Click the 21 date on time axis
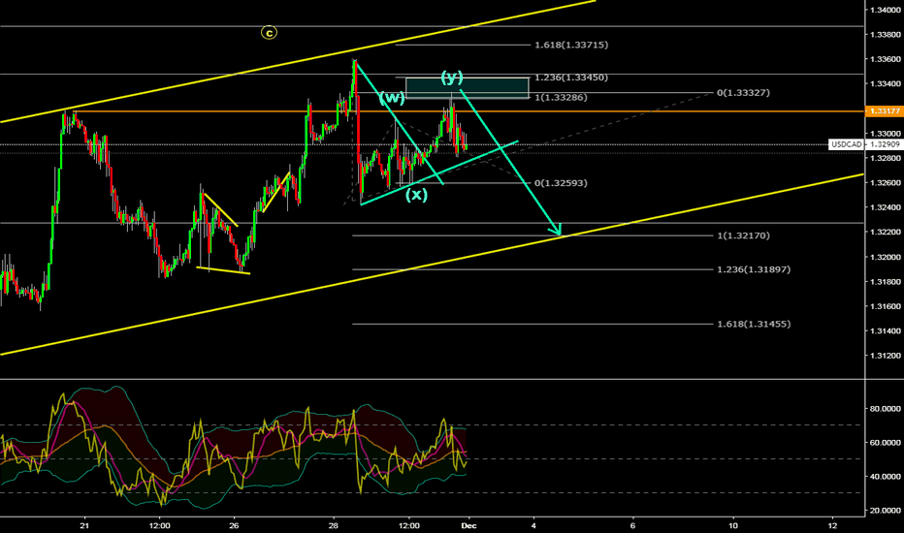 click(84, 525)
